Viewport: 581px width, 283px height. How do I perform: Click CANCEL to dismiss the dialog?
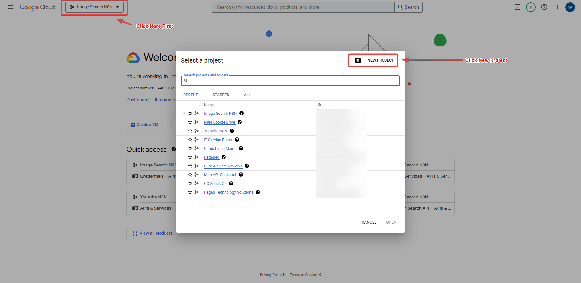(369, 222)
